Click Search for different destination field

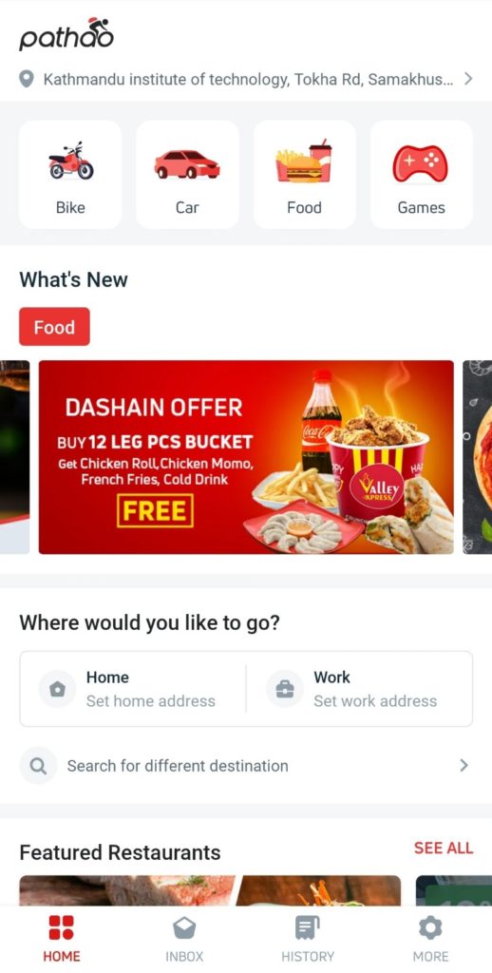pos(246,766)
